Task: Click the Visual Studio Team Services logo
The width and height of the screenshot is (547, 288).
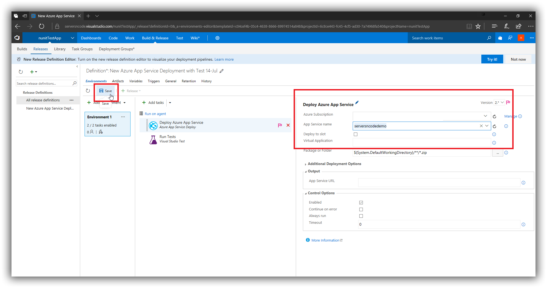Action: coord(17,38)
